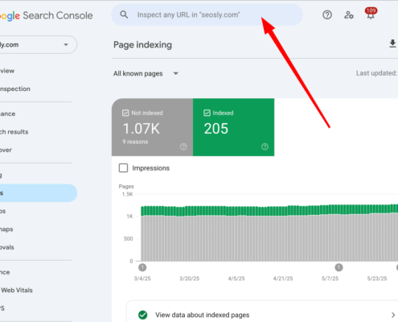The height and width of the screenshot is (322, 398).
Task: Click the Page indexing heading
Action: [142, 44]
